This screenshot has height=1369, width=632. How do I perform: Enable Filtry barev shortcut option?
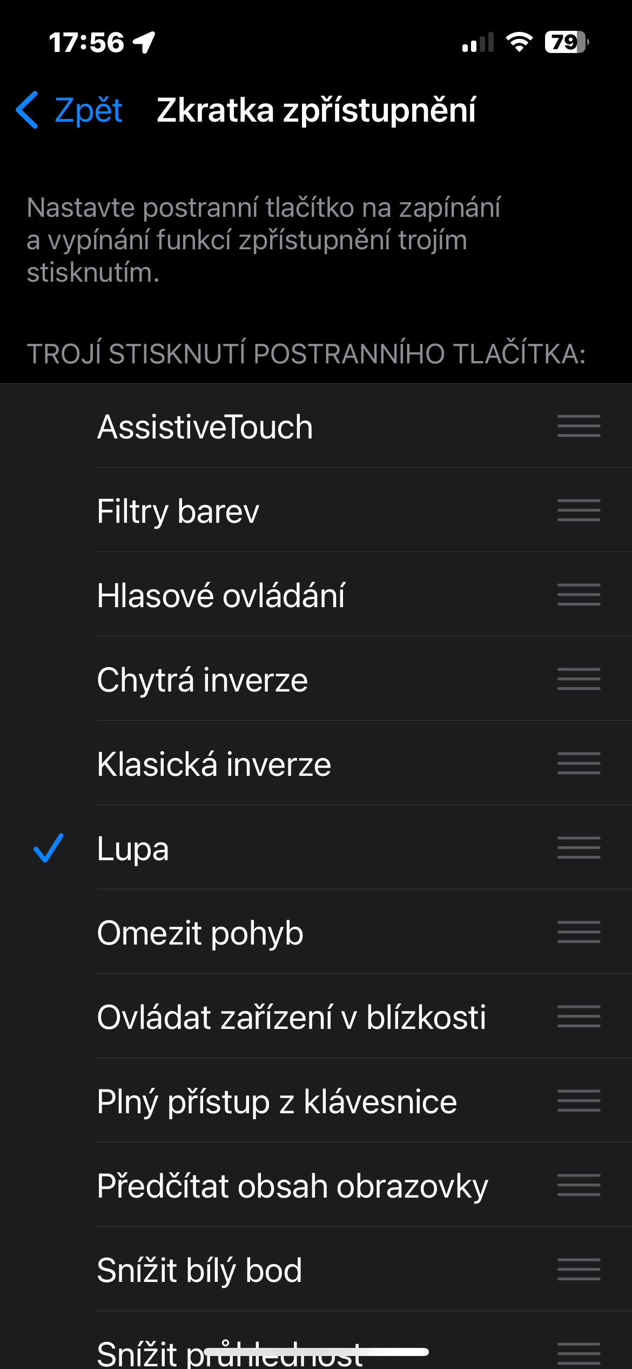[178, 511]
